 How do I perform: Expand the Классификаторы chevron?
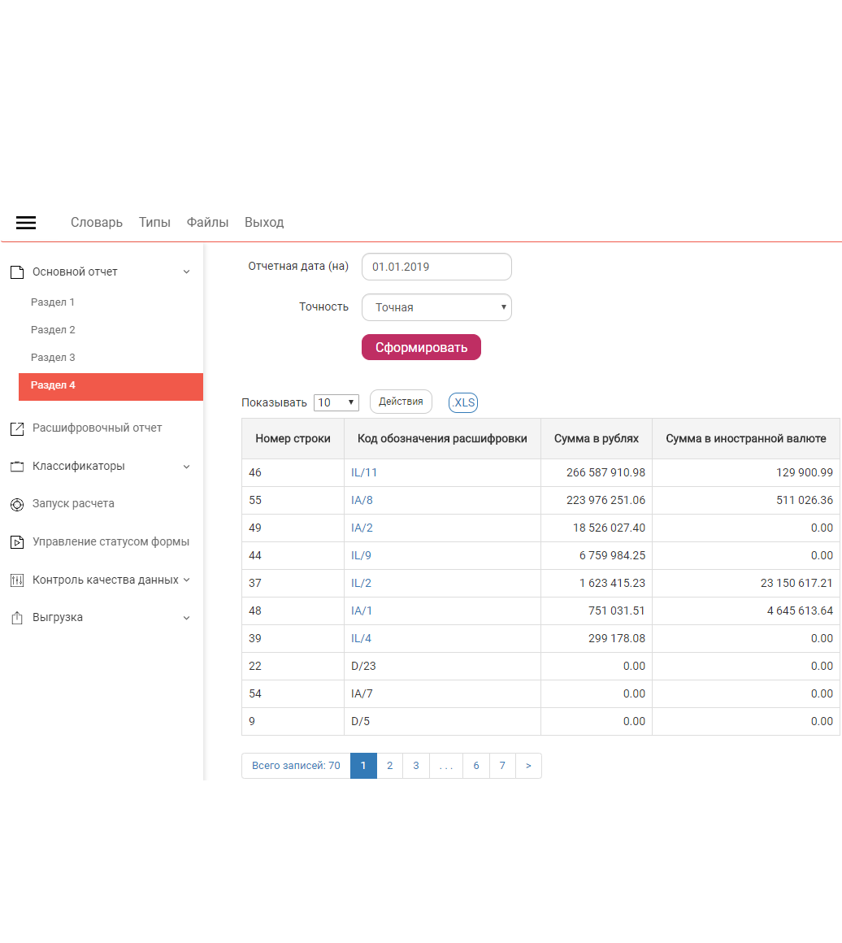[186, 467]
